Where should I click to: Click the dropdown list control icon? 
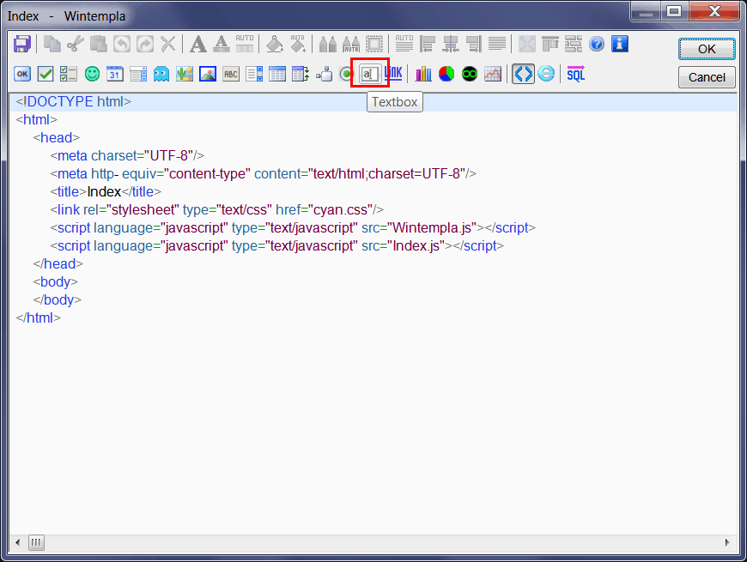coord(138,75)
